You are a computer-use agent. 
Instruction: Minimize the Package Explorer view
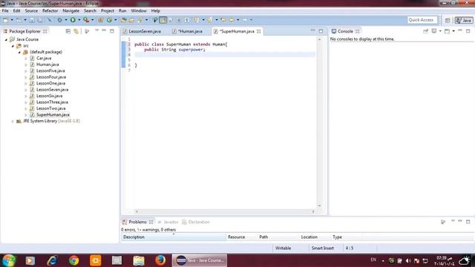(104, 30)
